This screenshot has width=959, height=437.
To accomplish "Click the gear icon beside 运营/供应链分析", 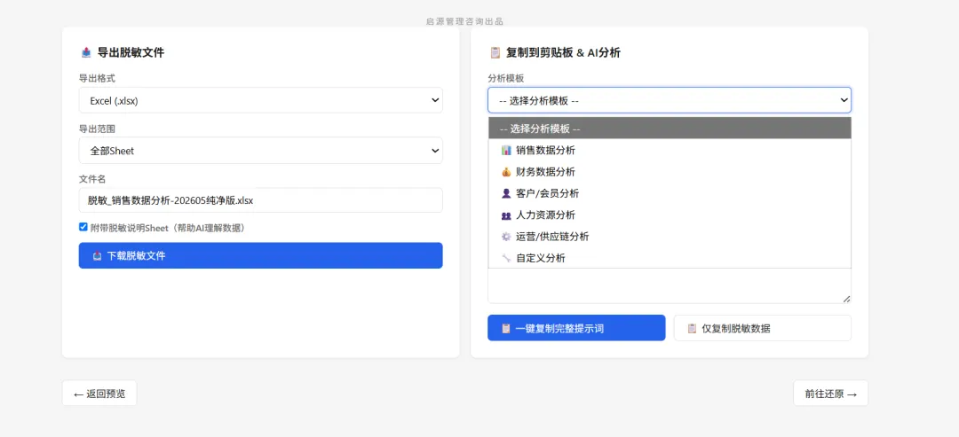I will point(506,236).
